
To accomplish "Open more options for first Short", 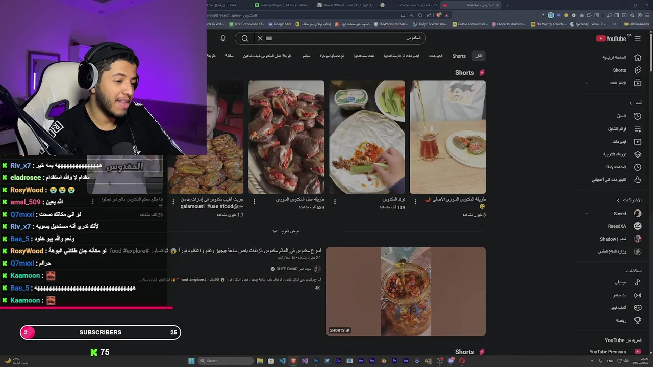I will 415,202.
